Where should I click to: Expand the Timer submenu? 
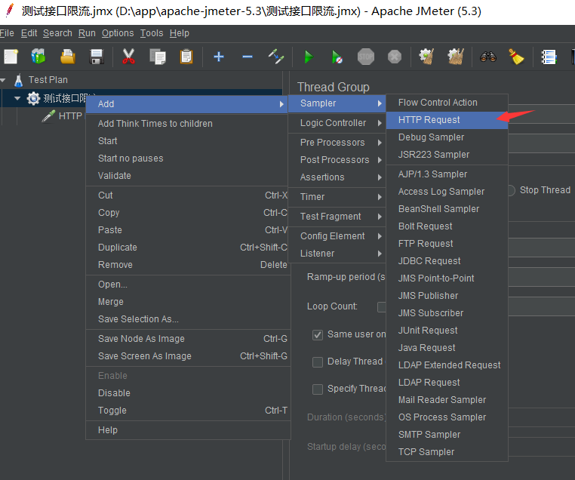(337, 197)
